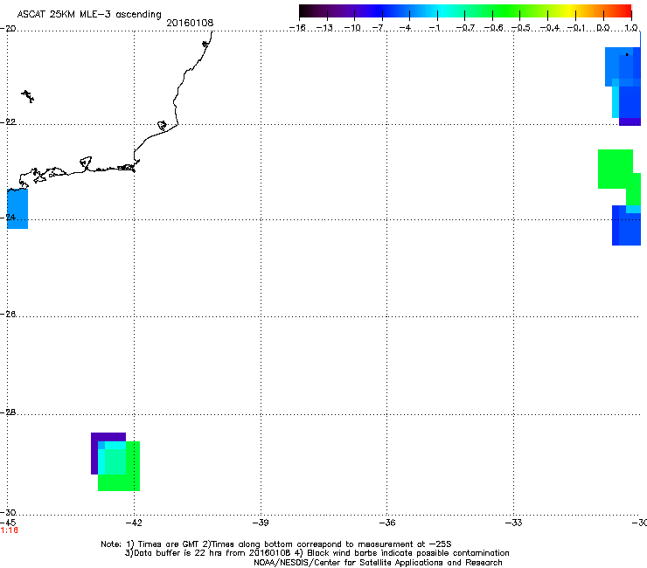Click the latitude label '-24' on left axis
This screenshot has width=647, height=568.
8,218
